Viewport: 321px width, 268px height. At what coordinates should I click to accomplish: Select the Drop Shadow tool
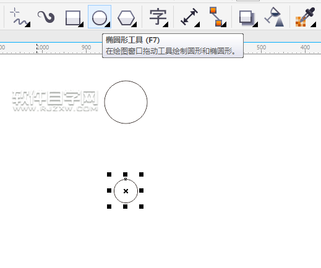click(x=247, y=18)
